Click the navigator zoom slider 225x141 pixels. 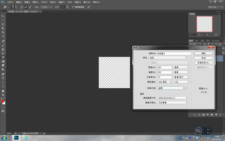click(x=207, y=35)
